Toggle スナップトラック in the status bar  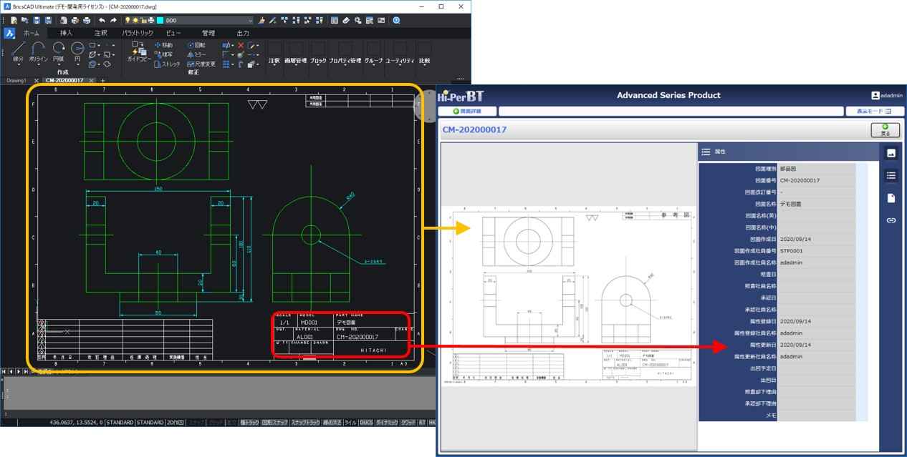pyautogui.click(x=305, y=423)
